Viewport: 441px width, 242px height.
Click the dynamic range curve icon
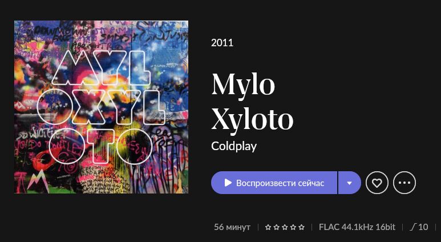[412, 227]
